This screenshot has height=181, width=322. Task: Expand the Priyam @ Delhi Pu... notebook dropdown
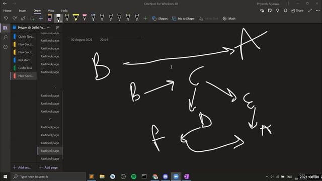tap(48, 28)
